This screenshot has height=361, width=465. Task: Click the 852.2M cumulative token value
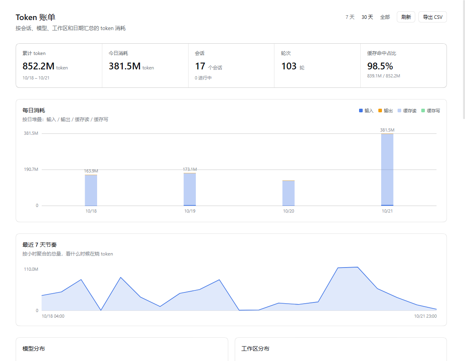pyautogui.click(x=38, y=66)
